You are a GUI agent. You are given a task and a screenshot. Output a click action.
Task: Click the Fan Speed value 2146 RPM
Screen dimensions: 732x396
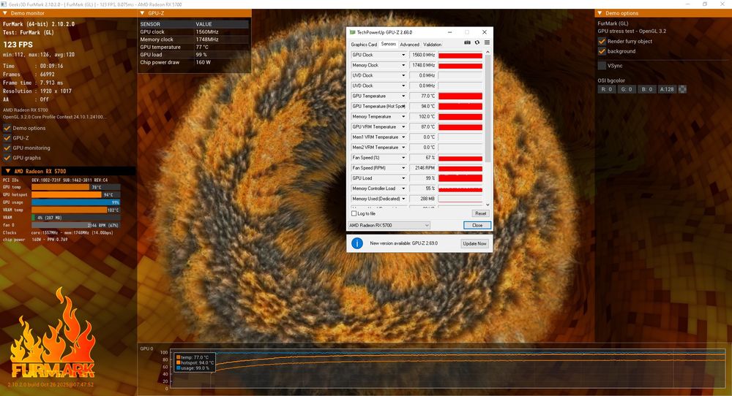click(x=425, y=168)
